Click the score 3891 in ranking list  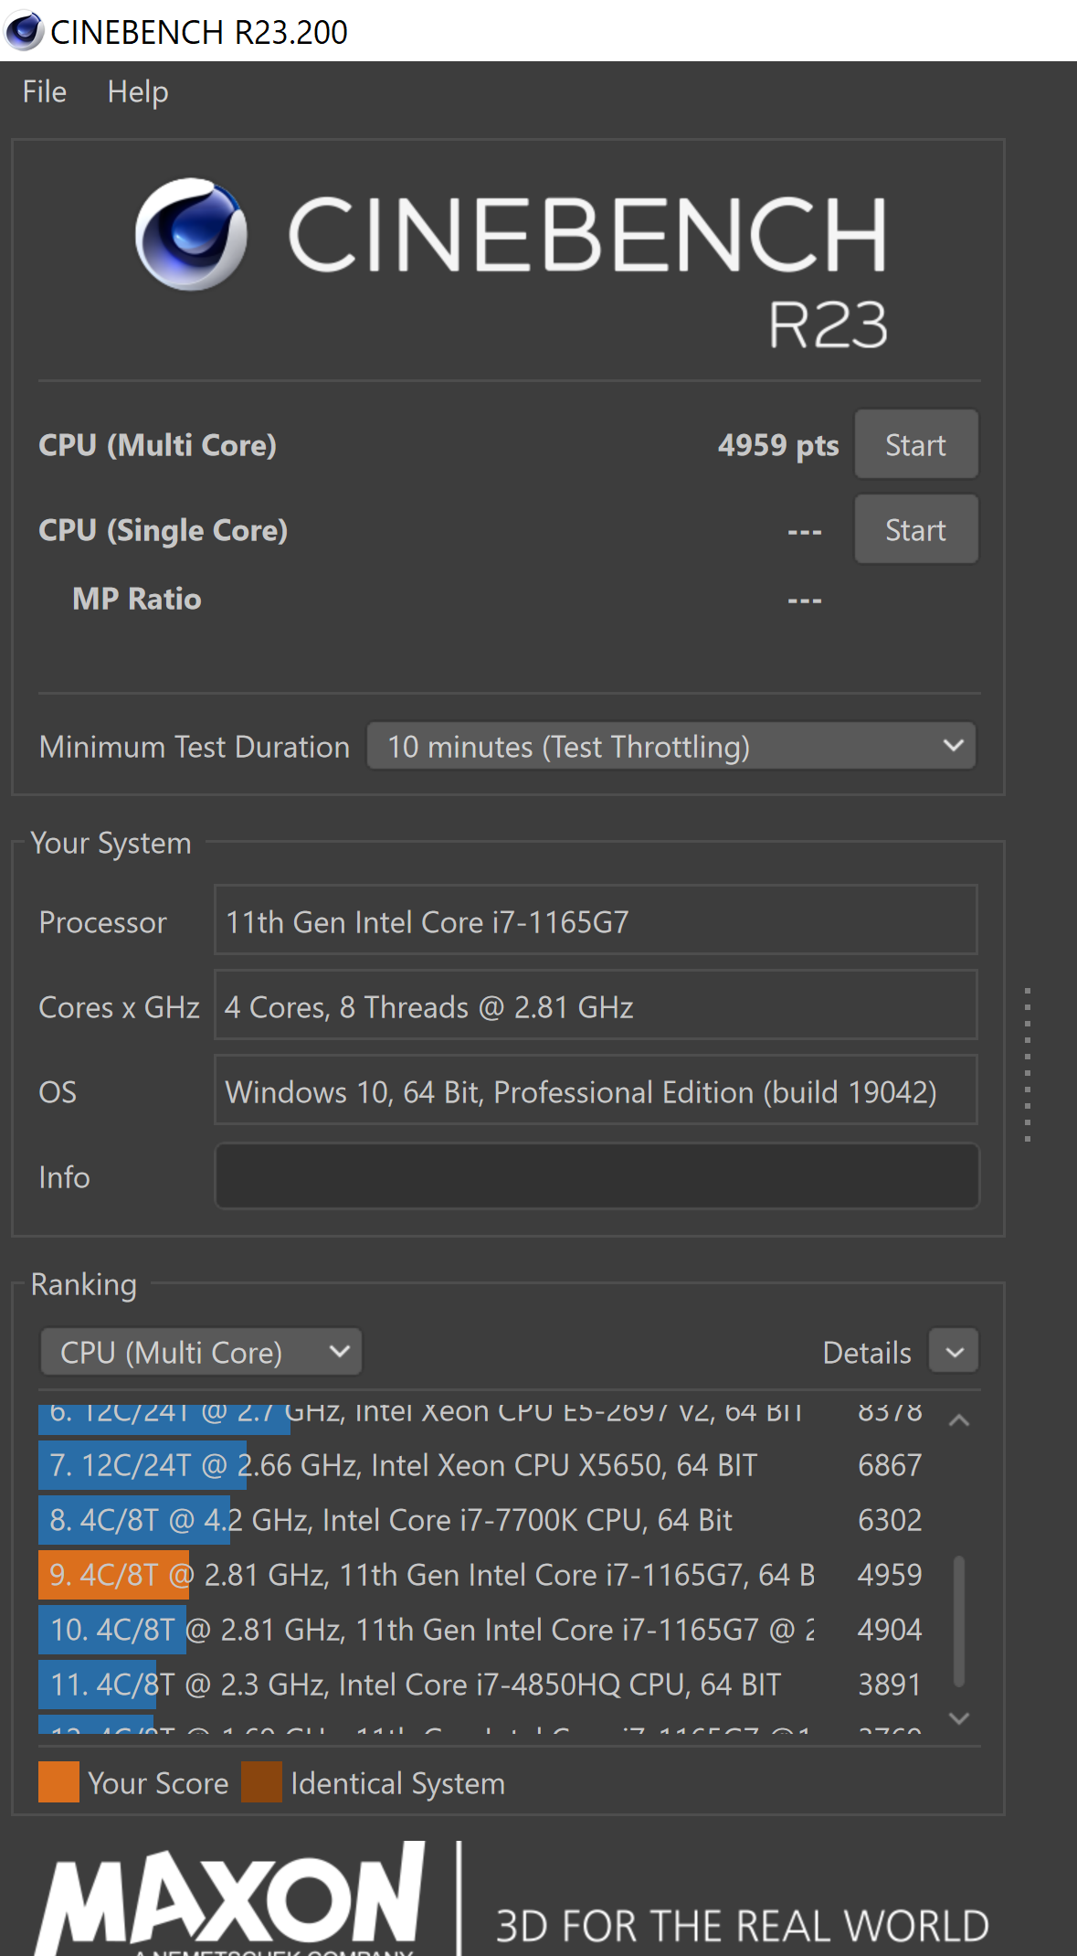point(890,1685)
